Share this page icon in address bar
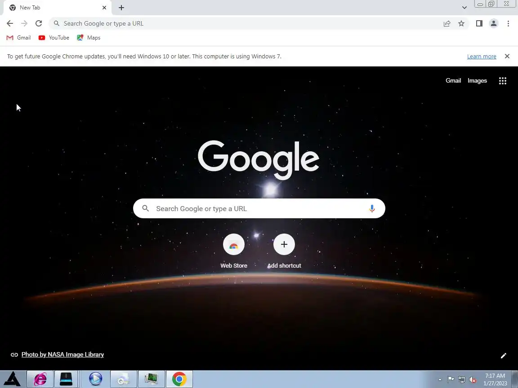This screenshot has height=388, width=518. tap(447, 23)
